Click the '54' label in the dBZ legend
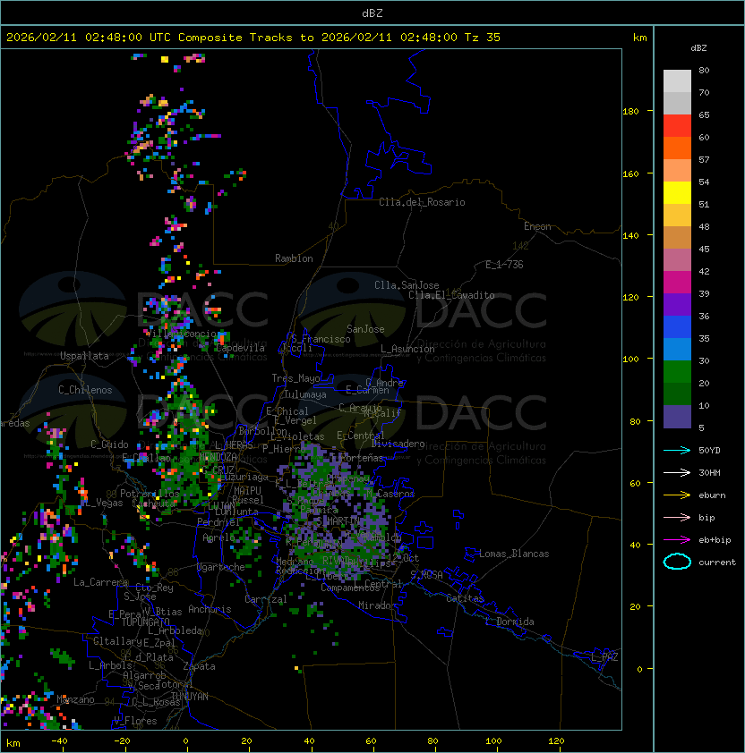 click(704, 182)
